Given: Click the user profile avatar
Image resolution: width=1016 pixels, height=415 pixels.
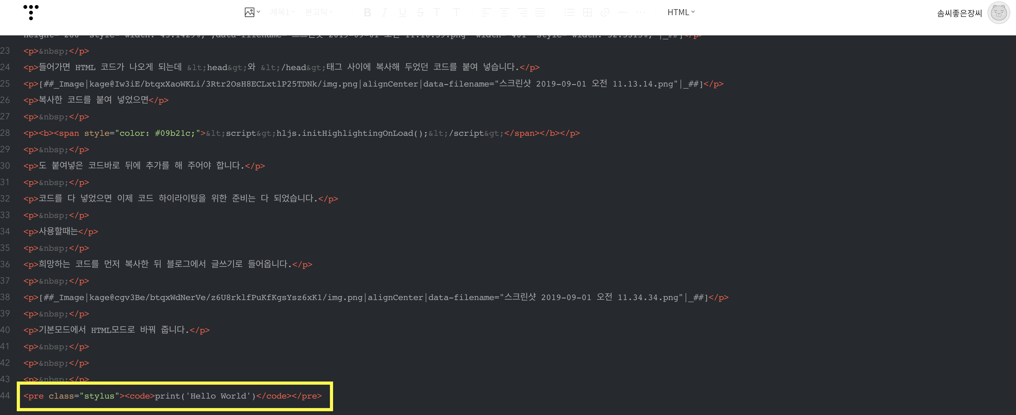Looking at the screenshot, I should [998, 13].
